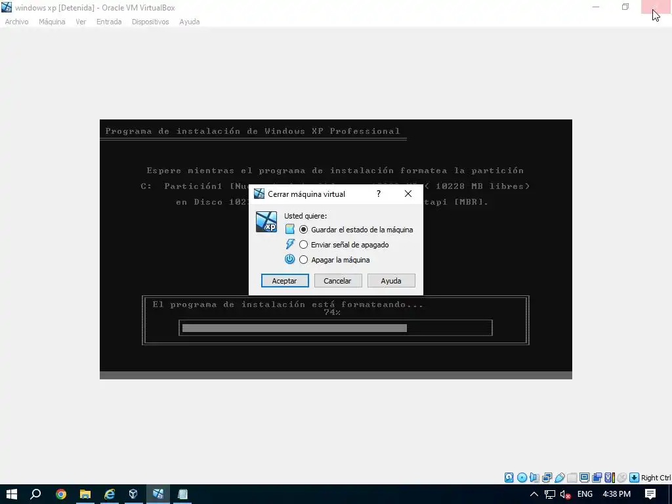Click the greyed shared folders indicator icon
Image resolution: width=672 pixels, height=504 pixels.
click(x=572, y=478)
